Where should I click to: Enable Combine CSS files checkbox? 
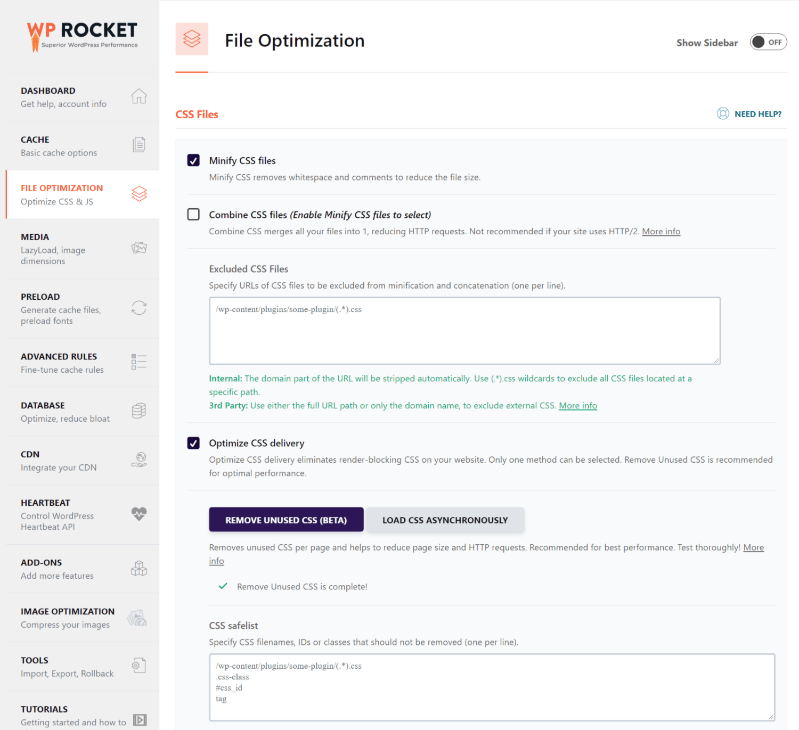tap(193, 214)
